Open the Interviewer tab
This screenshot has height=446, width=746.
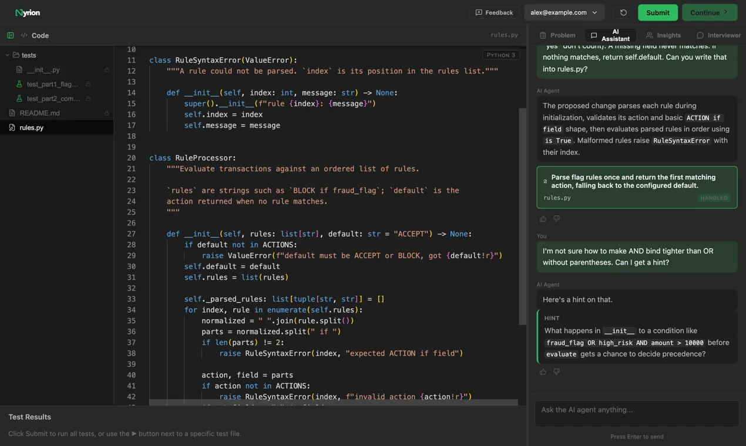tap(718, 35)
